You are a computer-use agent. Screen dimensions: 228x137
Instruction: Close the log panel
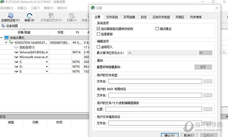[x=227, y=117]
